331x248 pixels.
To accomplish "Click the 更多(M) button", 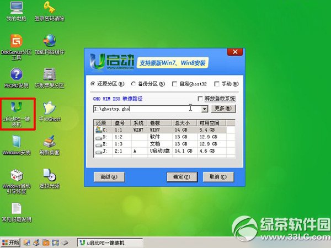I will tap(223, 109).
